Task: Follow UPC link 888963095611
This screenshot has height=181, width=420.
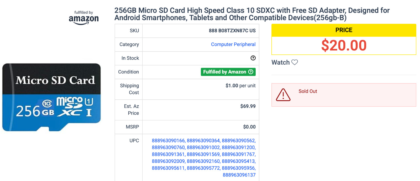Action: tap(168, 168)
